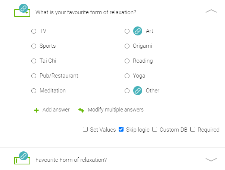Uncheck the Skip logic checkbox
This screenshot has height=170, width=225.
121,129
